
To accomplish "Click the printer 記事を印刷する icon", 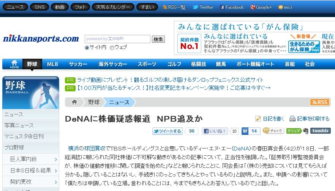I will (x=292, y=119).
